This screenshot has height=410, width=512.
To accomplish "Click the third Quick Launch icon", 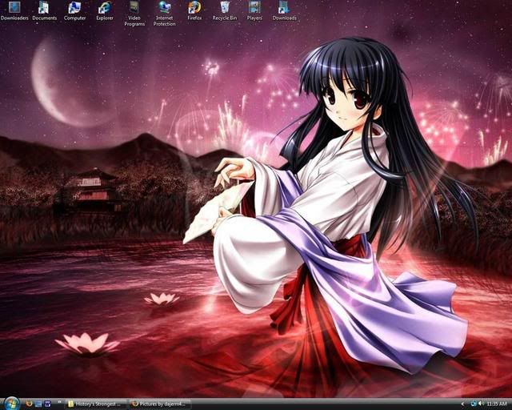I will point(48,404).
